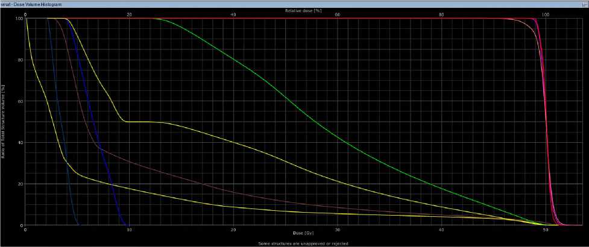Click the 50 tick on the Dose [Gy] axis
Screen dimensions: 589x247
coord(546,229)
